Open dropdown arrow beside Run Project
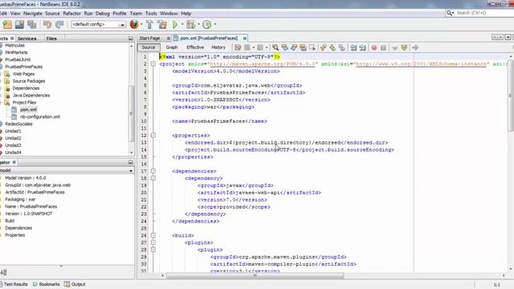514x289 pixels. click(182, 25)
